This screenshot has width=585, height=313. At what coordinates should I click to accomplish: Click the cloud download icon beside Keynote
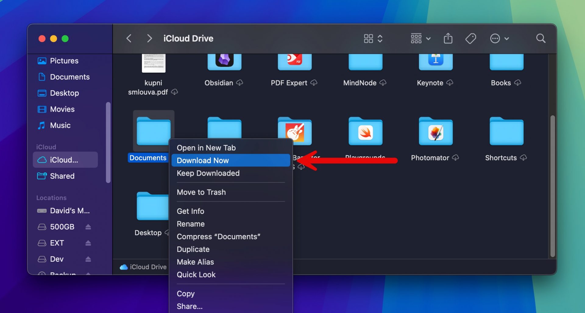pyautogui.click(x=450, y=83)
